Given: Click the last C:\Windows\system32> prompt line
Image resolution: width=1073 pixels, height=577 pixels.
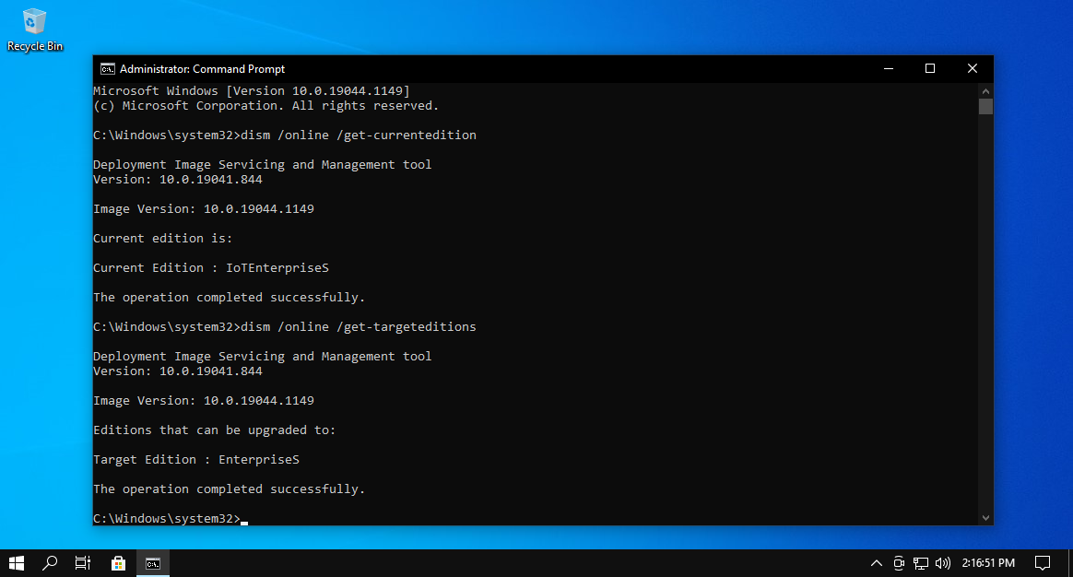Looking at the screenshot, I should pos(171,518).
